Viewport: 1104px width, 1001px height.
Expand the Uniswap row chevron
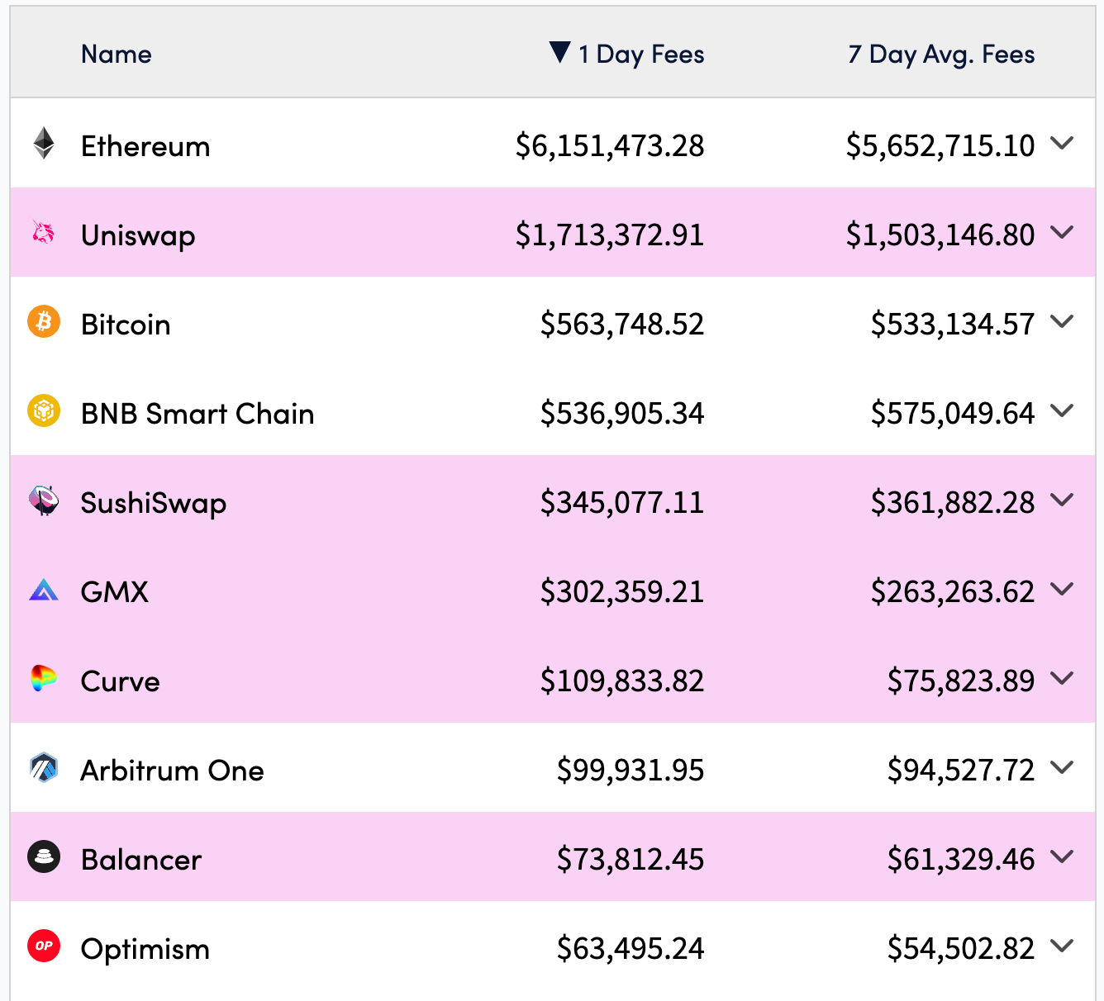coord(1062,233)
